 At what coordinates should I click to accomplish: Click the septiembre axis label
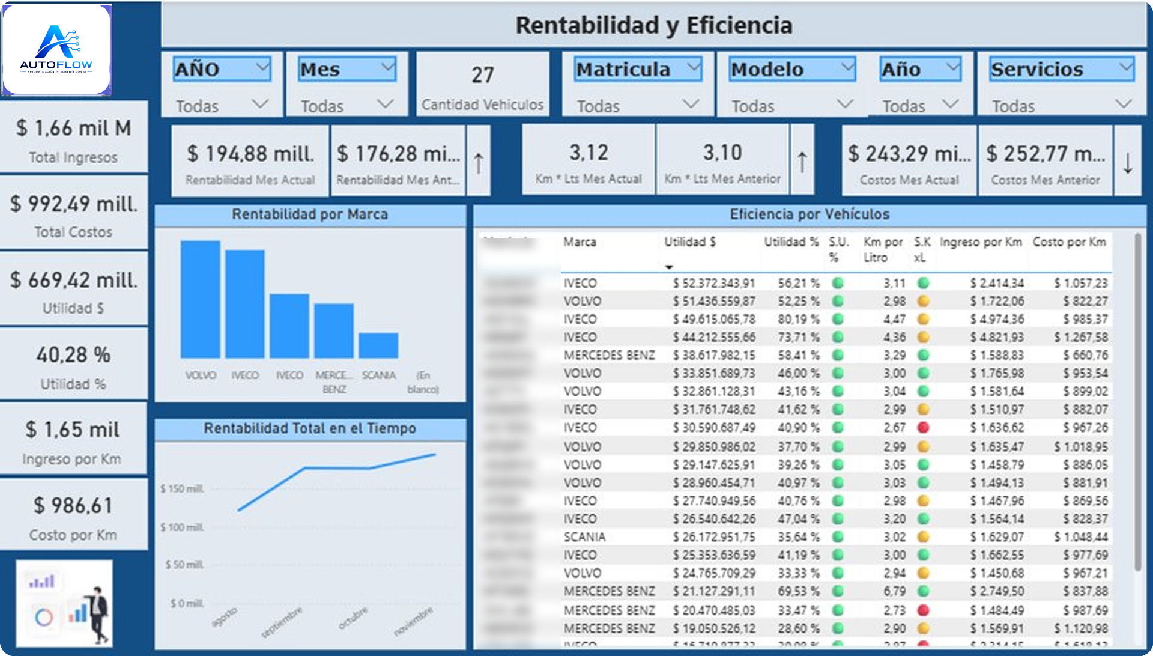tap(282, 622)
